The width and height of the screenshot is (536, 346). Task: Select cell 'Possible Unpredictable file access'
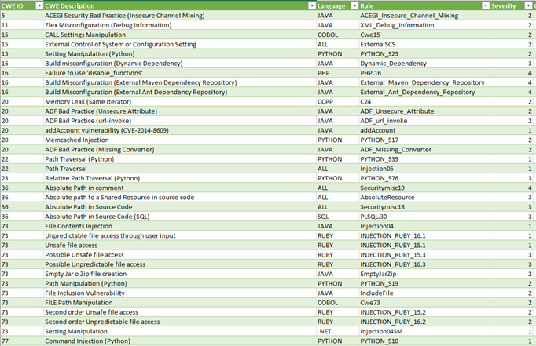coord(180,264)
